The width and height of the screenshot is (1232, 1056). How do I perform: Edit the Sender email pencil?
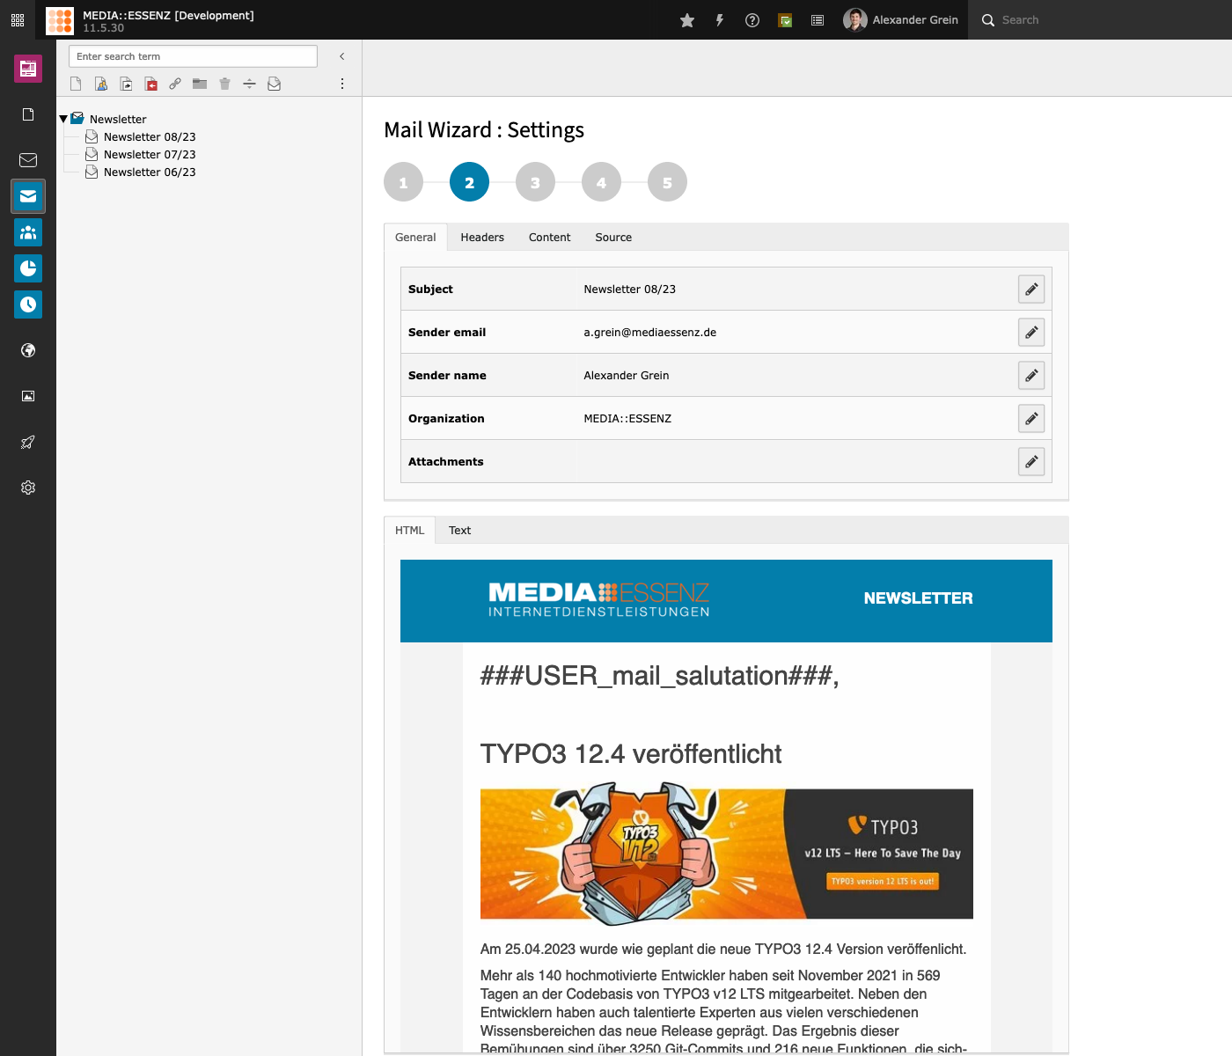(x=1031, y=332)
